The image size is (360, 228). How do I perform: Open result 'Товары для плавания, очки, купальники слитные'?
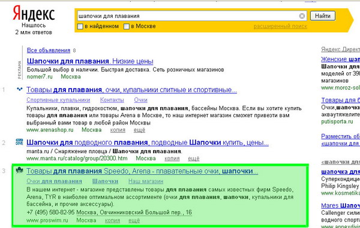point(131,90)
